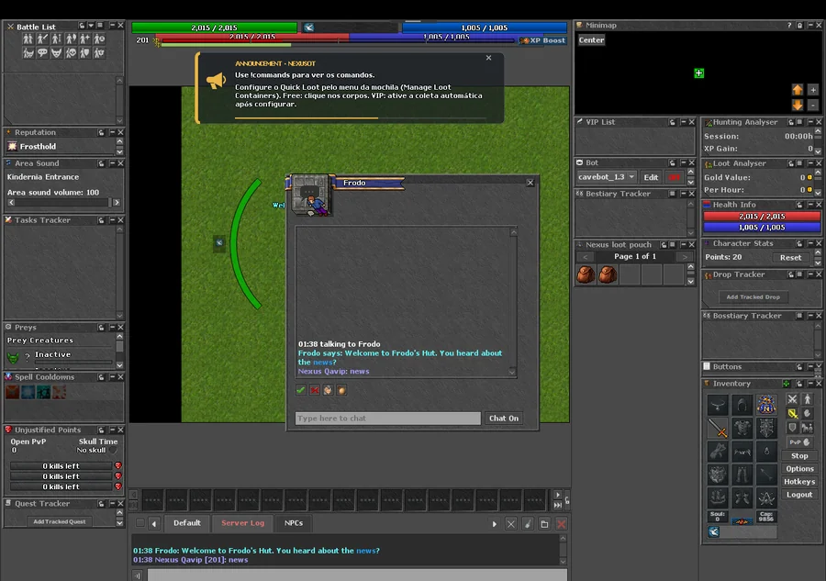The height and width of the screenshot is (581, 826).
Task: Click the right arrow beside the console tabs
Action: pyautogui.click(x=494, y=523)
